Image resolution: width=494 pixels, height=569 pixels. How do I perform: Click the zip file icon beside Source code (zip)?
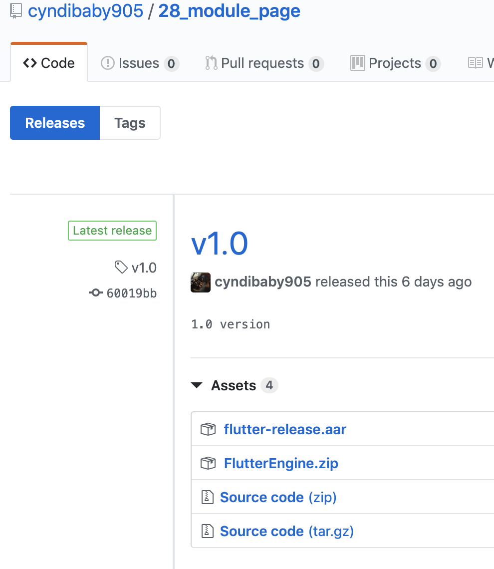[207, 497]
